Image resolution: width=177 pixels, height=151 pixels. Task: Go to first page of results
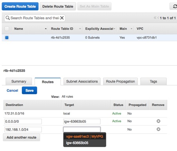pos(155,18)
